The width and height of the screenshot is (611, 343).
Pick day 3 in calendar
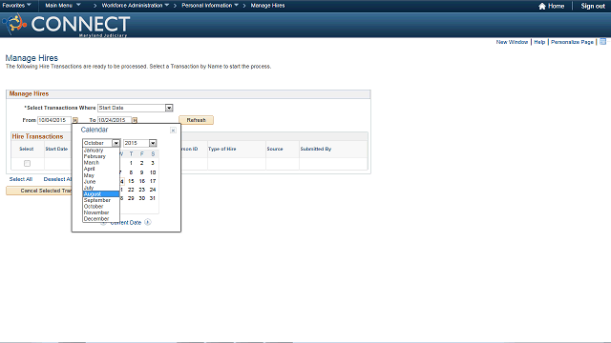153,163
